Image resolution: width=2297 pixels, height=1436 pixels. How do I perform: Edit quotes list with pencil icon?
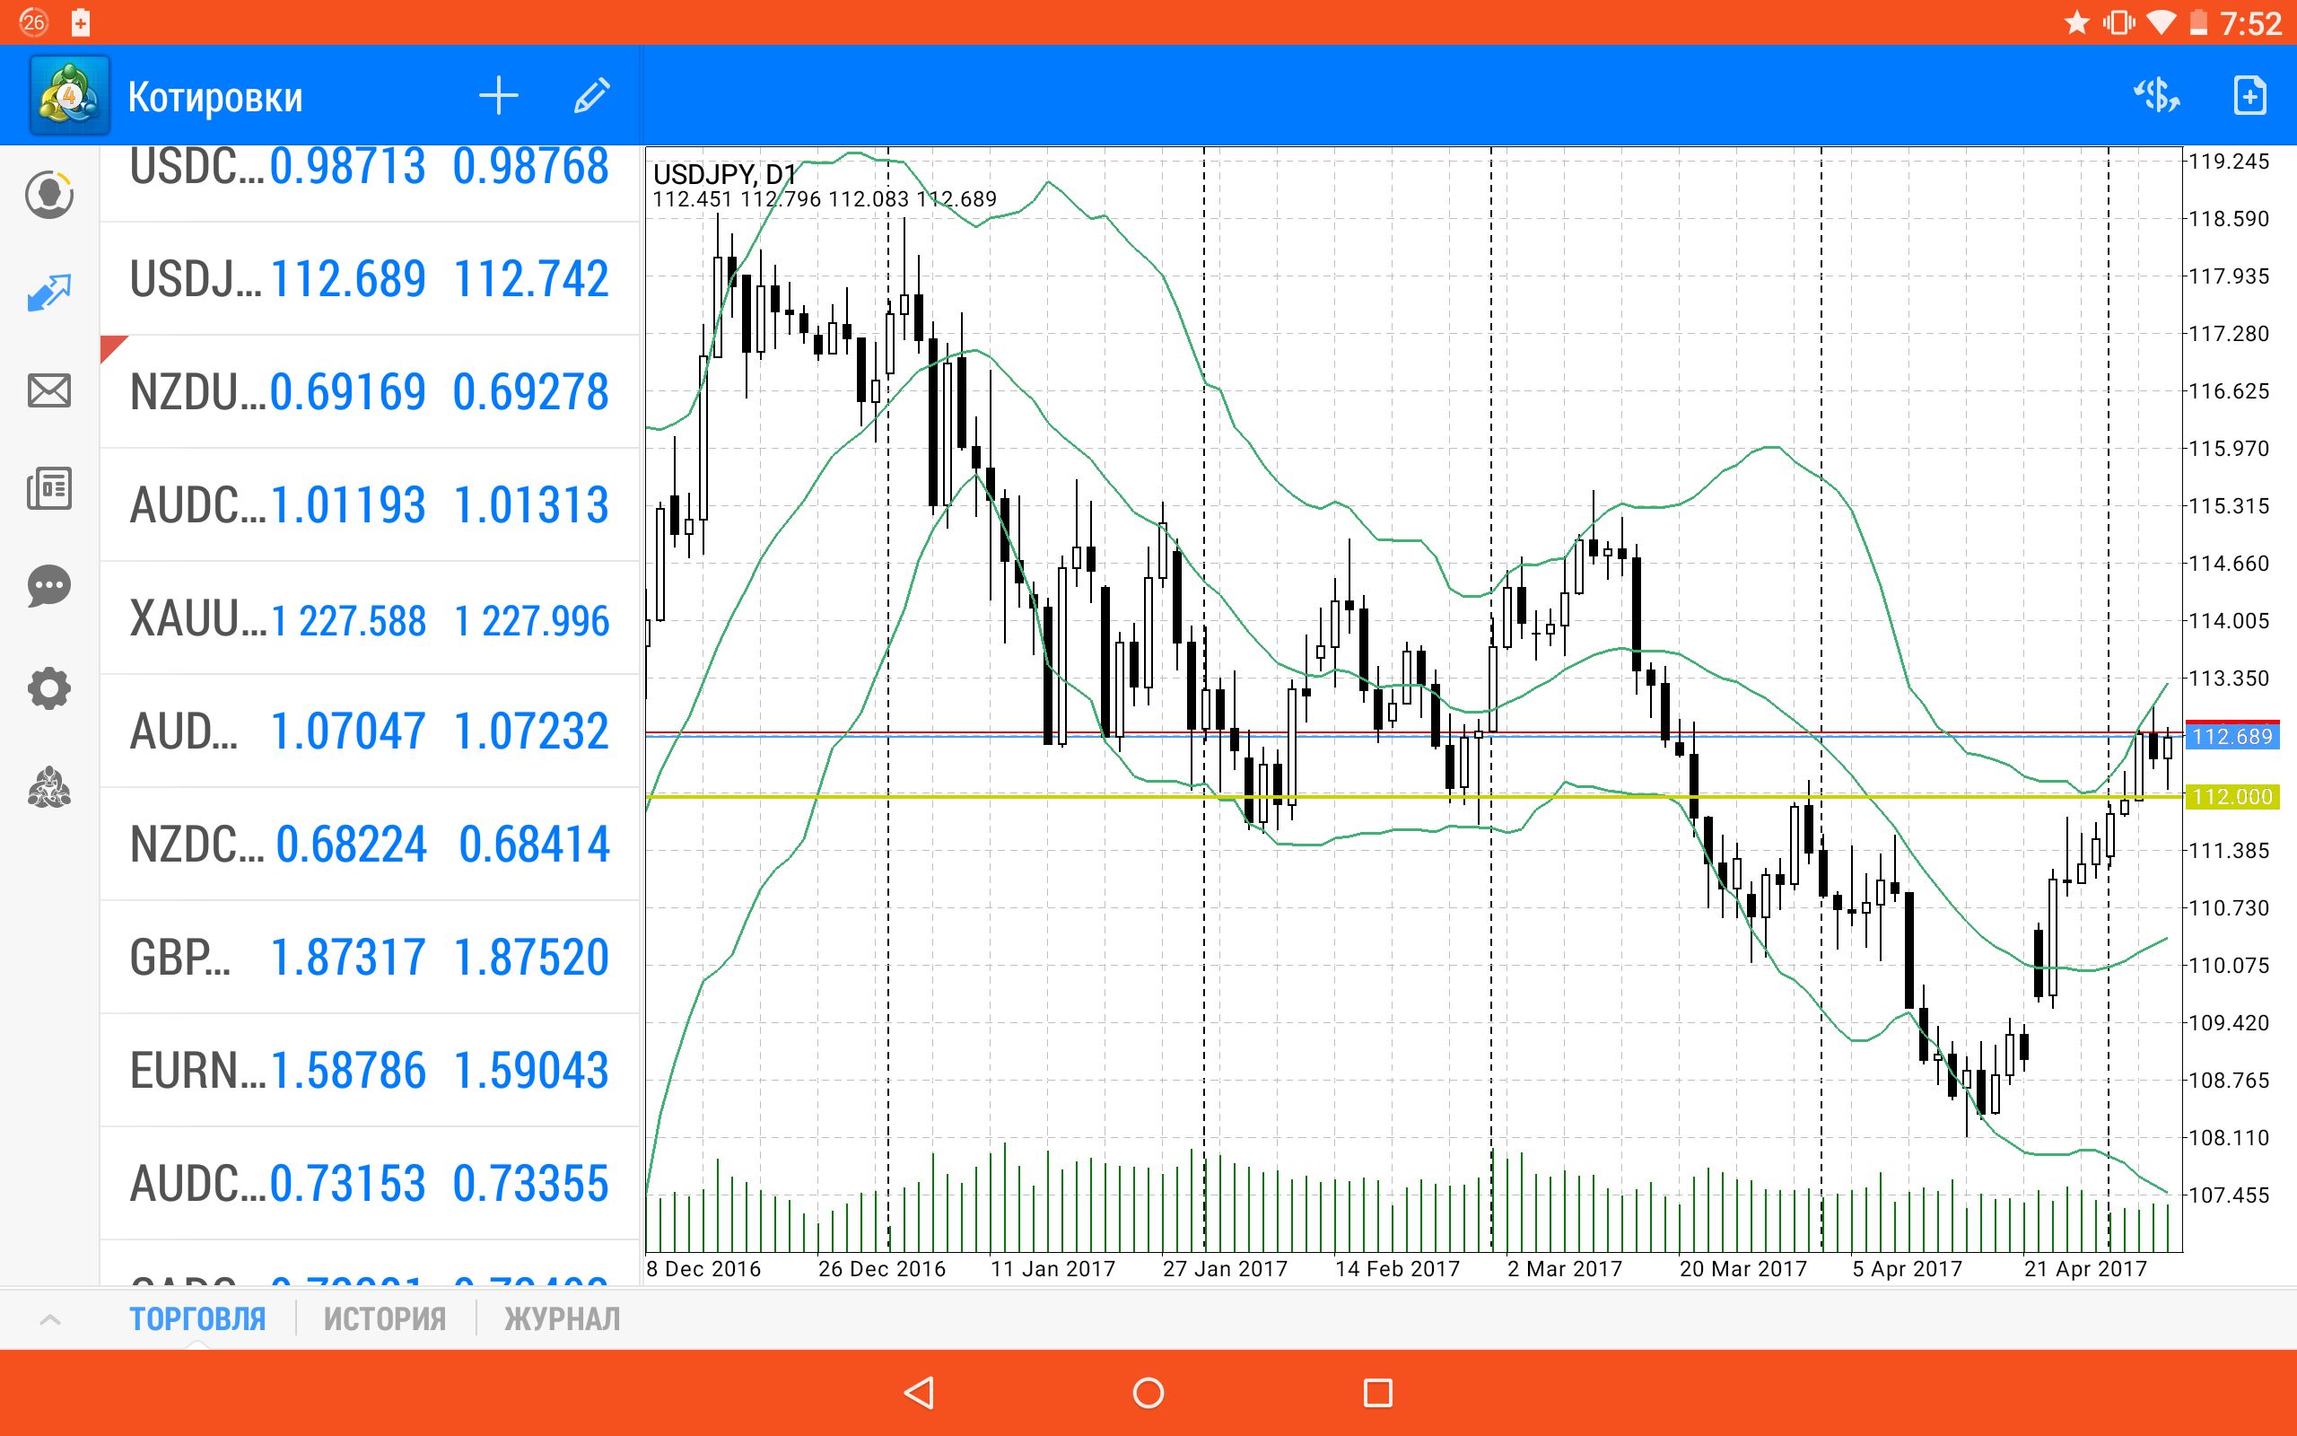(x=591, y=96)
